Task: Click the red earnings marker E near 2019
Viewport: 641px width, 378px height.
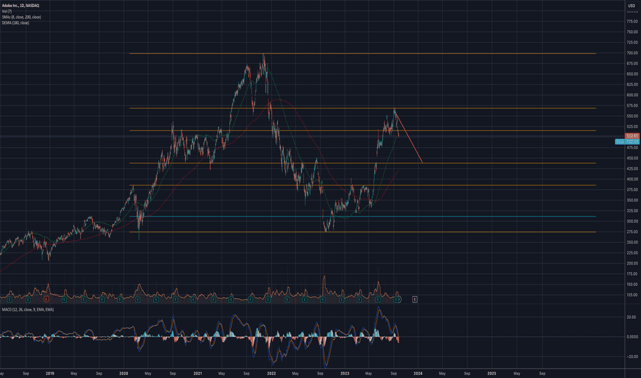Action: pyautogui.click(x=46, y=300)
